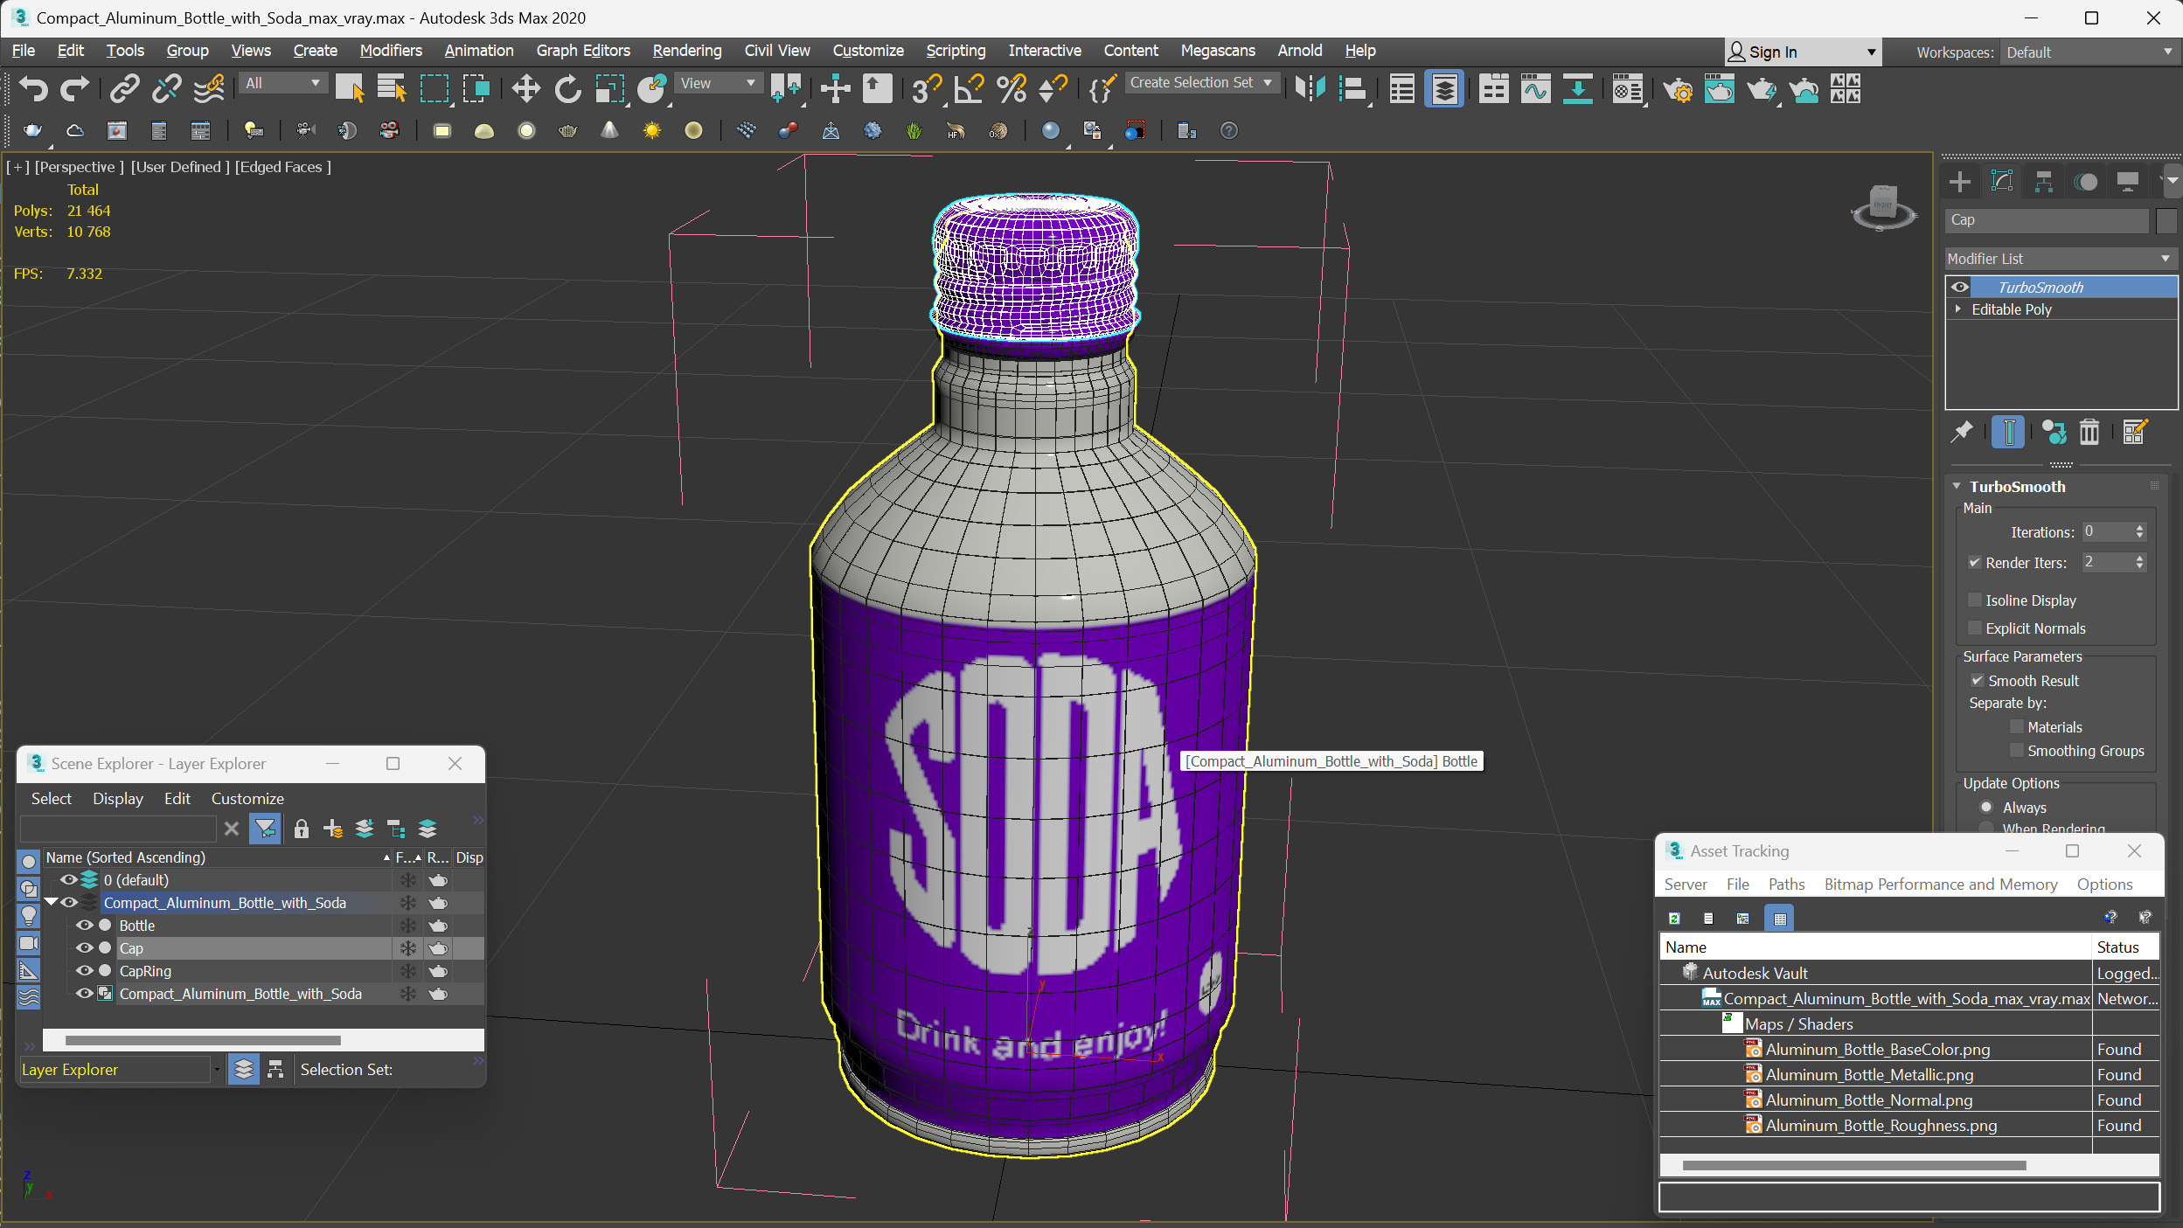Screen dimensions: 2183x1228
Task: Open Paths menu in Asset Tracking
Action: (1786, 885)
